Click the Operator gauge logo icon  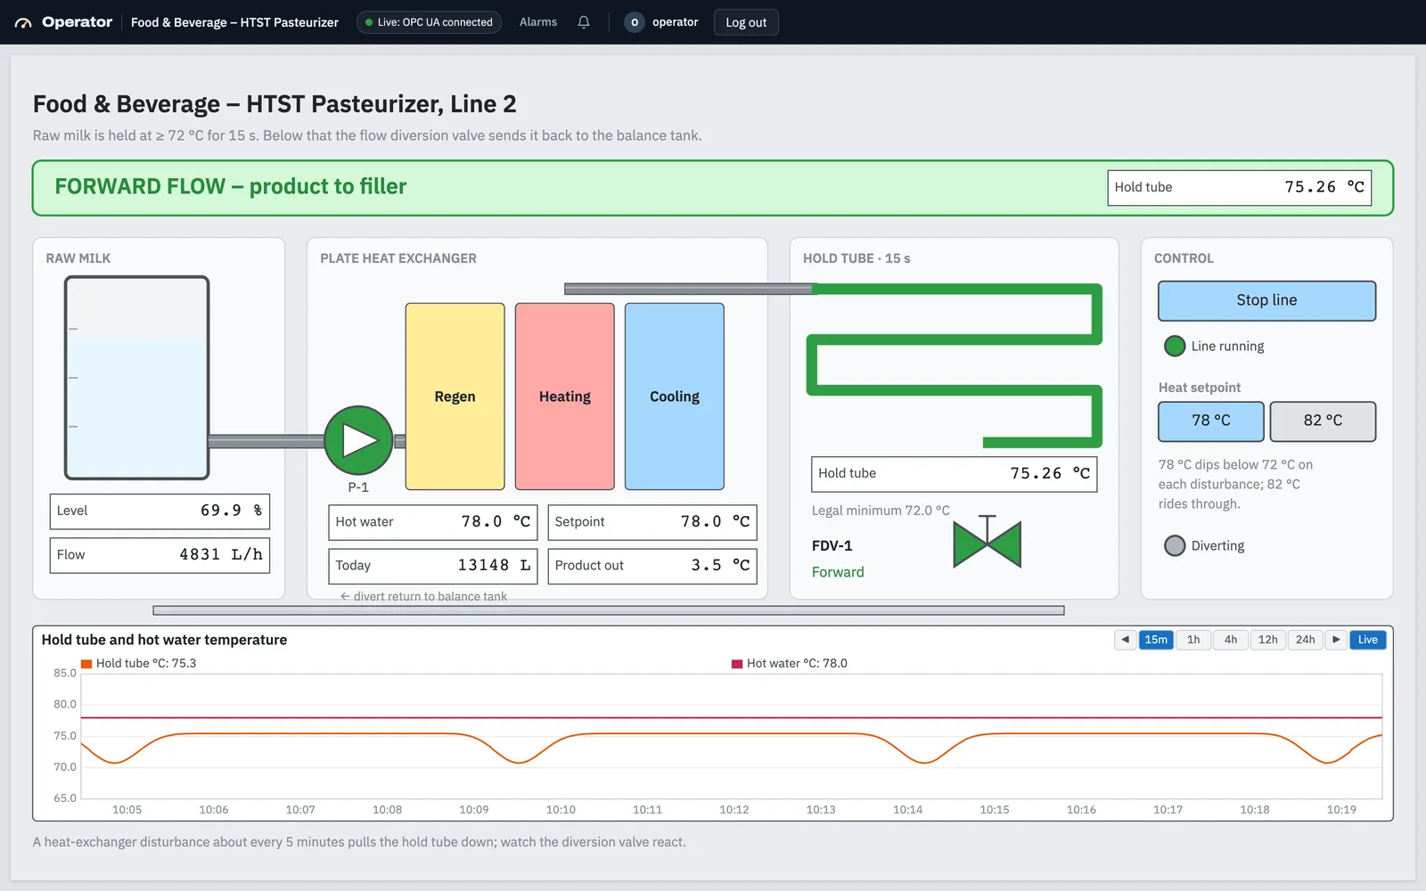tap(23, 22)
